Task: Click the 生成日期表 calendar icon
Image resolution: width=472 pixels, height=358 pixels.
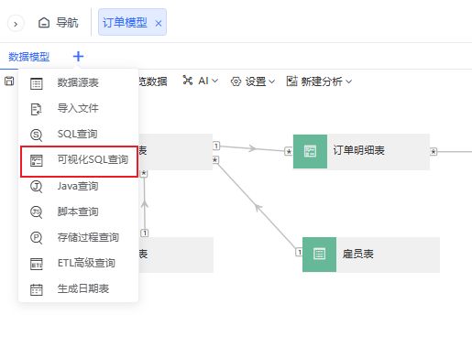Action: point(37,289)
